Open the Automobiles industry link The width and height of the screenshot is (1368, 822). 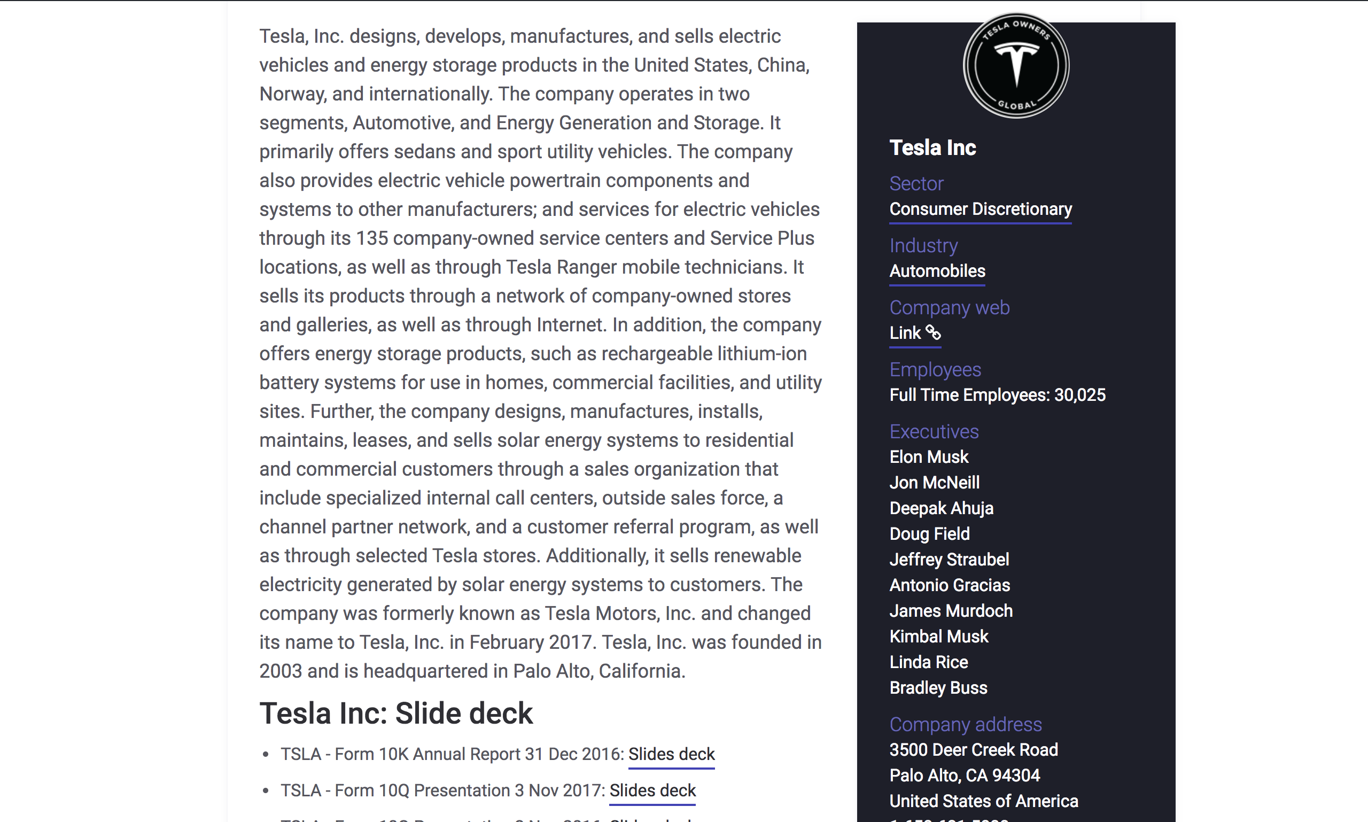click(937, 272)
